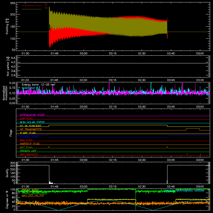Click the 80 tick on Degrees axis
213x213 pixels.
point(14,193)
